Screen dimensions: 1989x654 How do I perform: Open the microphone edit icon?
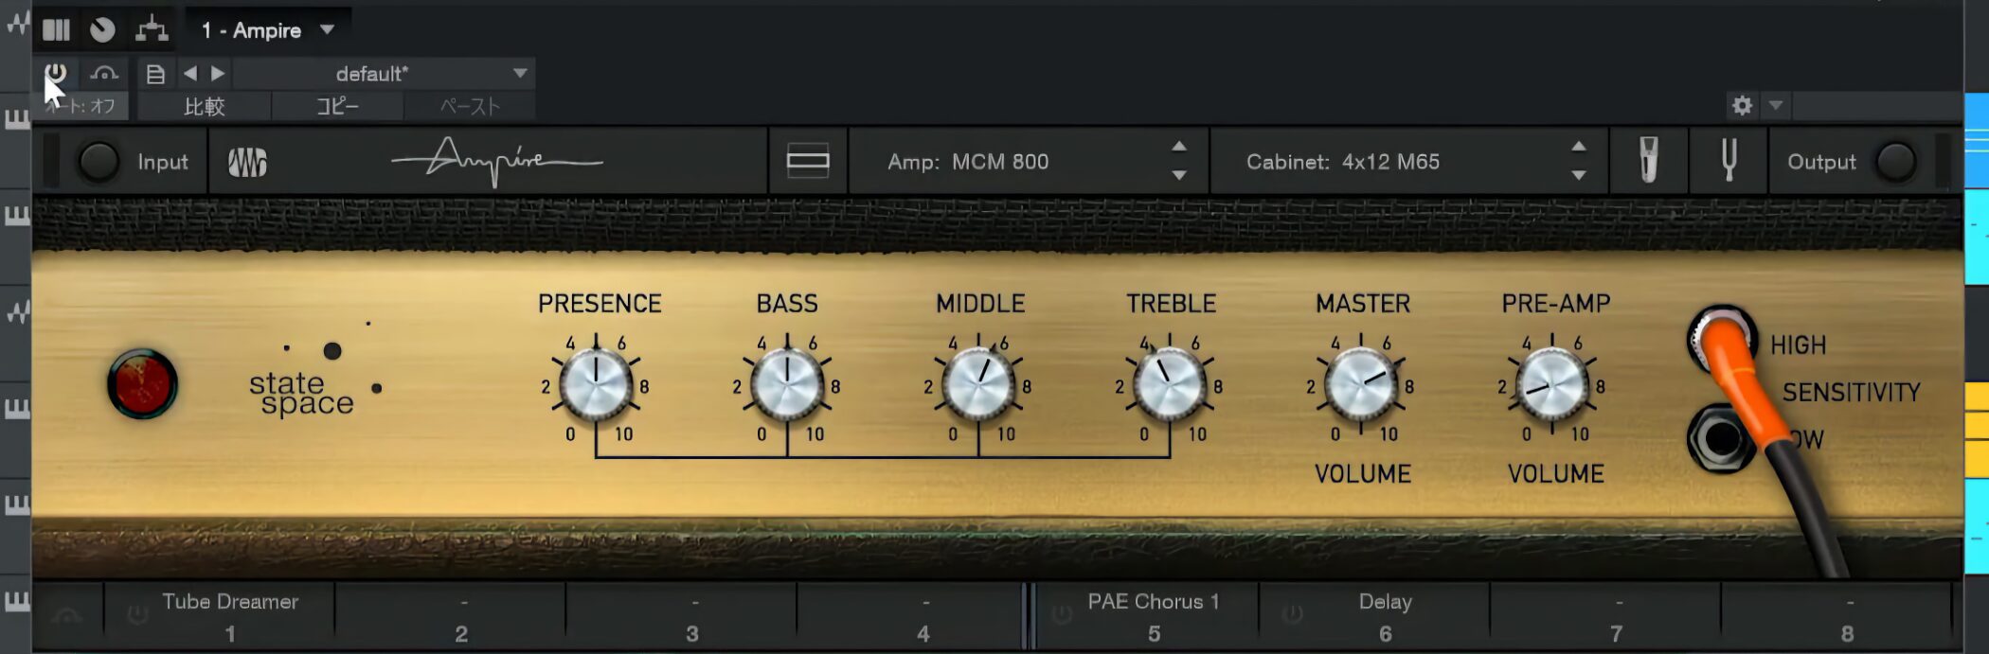click(x=1648, y=161)
